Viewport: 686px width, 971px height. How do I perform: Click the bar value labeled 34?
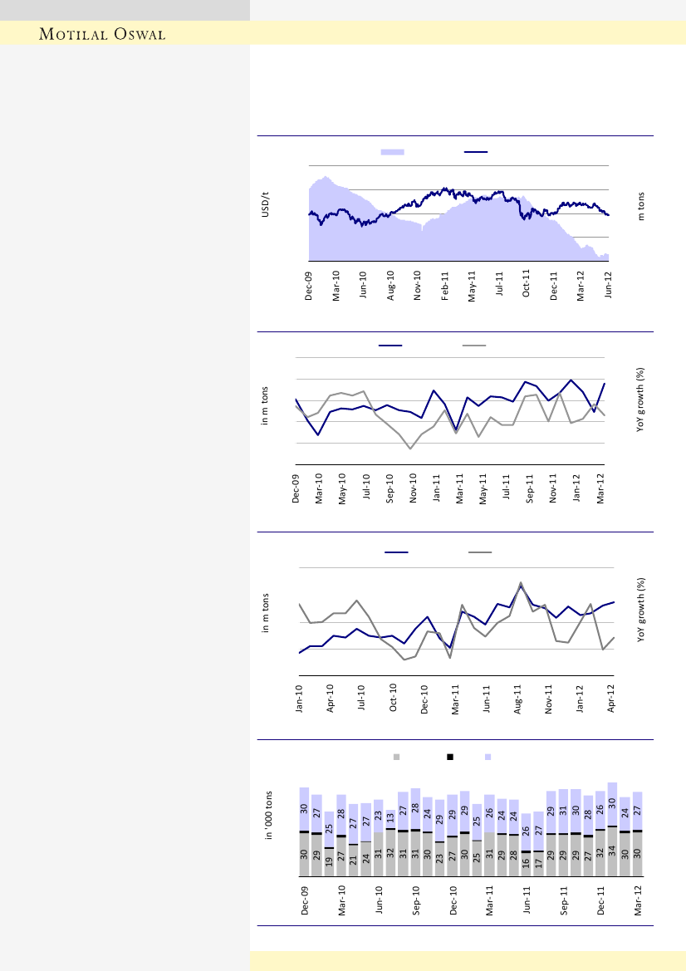coord(613,852)
